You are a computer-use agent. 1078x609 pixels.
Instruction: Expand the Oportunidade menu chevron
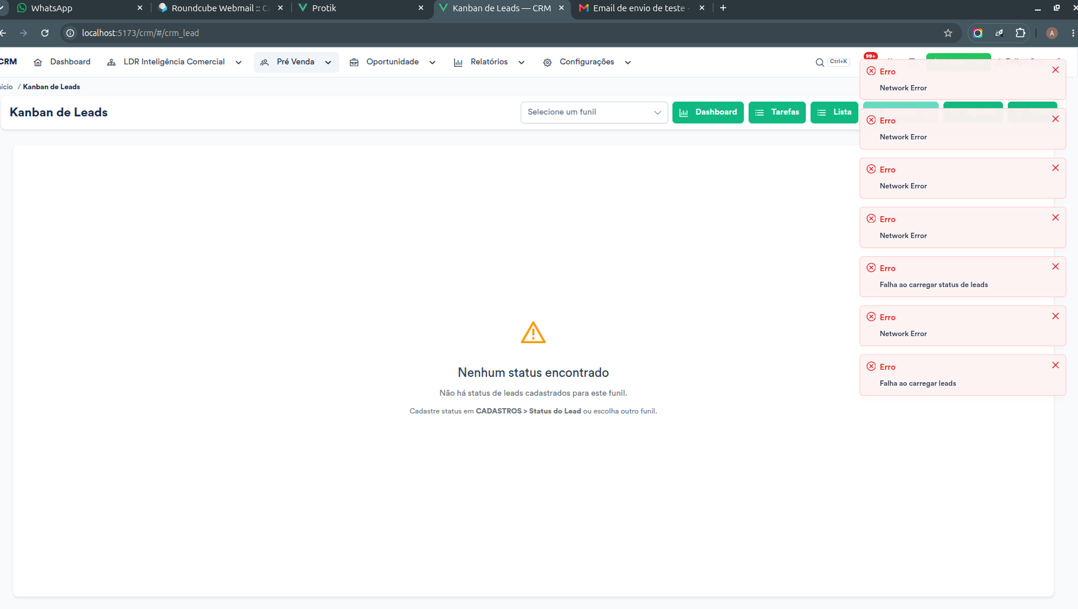[432, 63]
